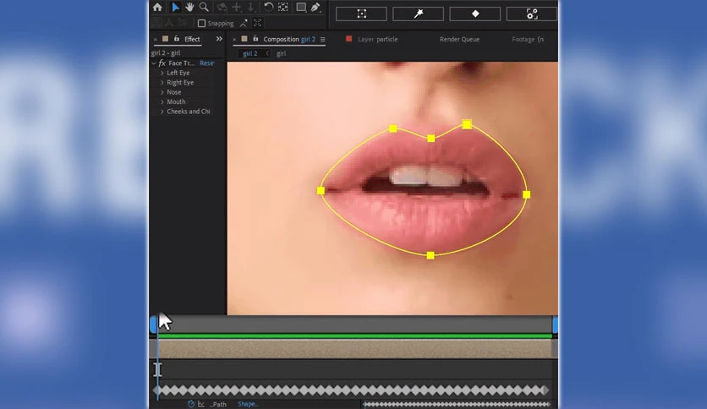Click the magic wand button in top bar
Viewport: 707px width, 409px height.
[x=418, y=14]
